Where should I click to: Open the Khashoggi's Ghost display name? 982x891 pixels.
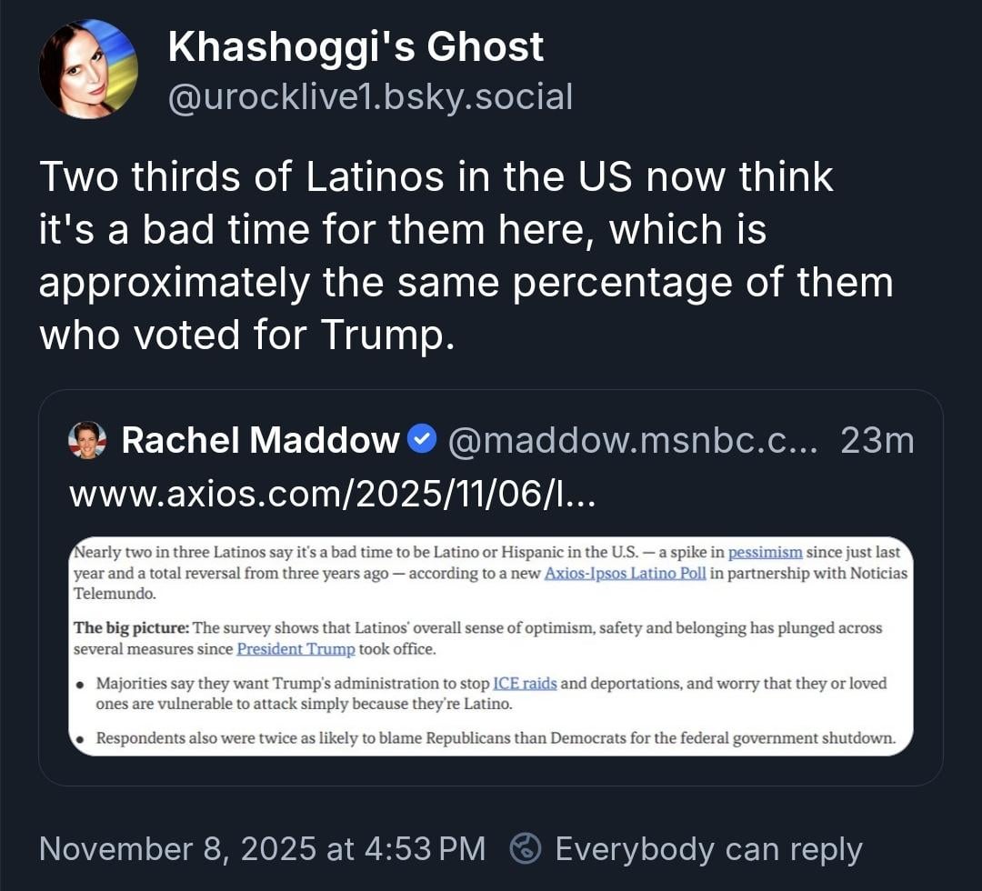click(356, 46)
